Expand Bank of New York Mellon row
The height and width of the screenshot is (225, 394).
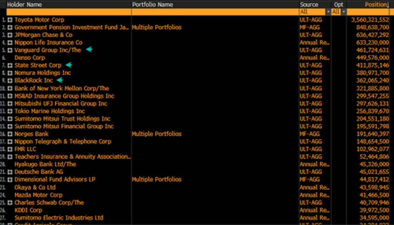(10, 89)
